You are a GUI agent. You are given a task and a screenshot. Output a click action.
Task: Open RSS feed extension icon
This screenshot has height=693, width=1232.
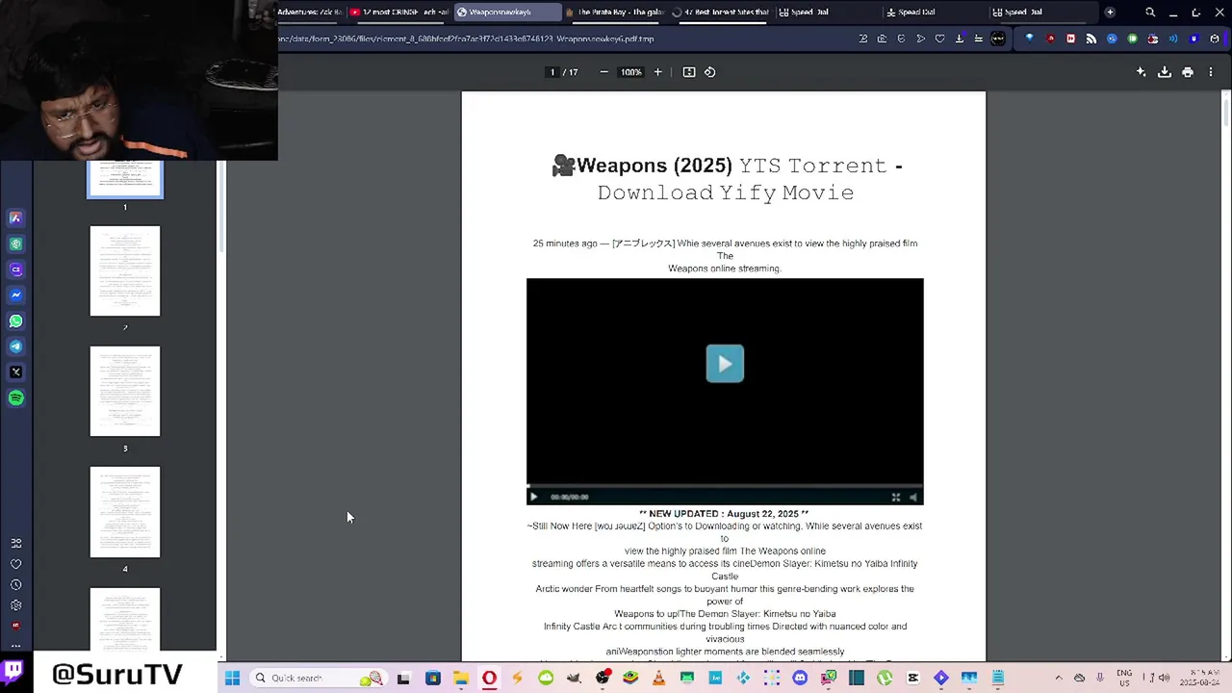point(1091,39)
